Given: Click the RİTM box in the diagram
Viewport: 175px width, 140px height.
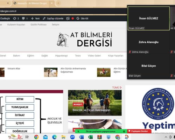Looking at the screenshot, I should 20,99.
